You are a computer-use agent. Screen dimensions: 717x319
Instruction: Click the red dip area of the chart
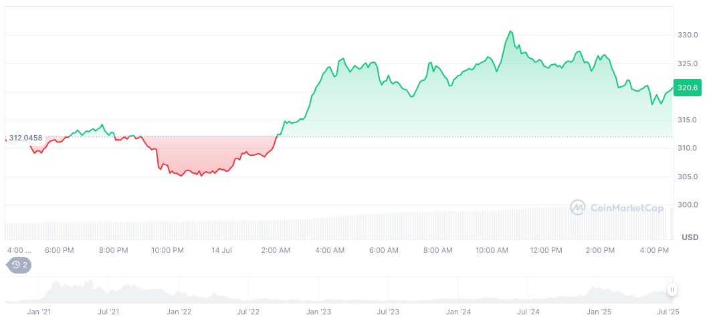[194, 161]
